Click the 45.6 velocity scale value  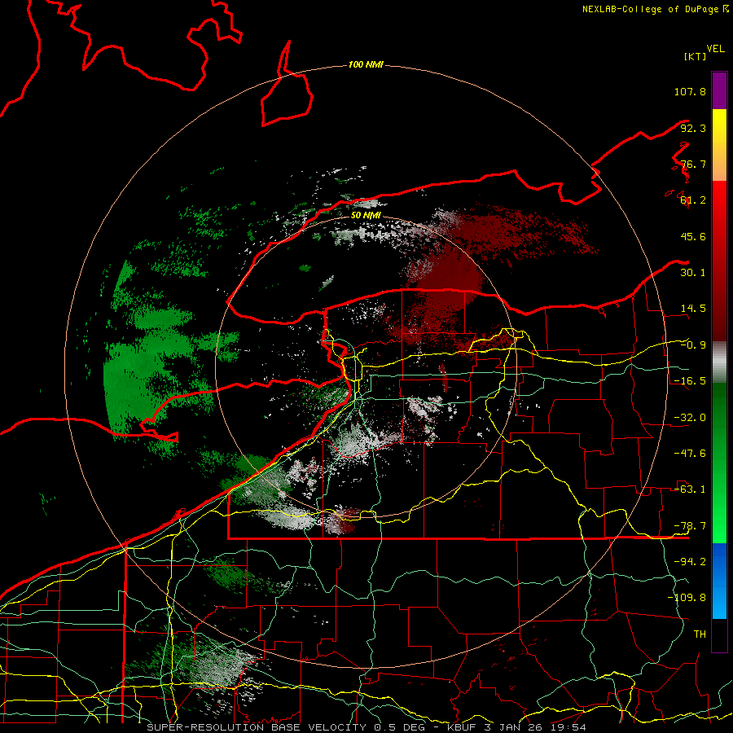(693, 236)
